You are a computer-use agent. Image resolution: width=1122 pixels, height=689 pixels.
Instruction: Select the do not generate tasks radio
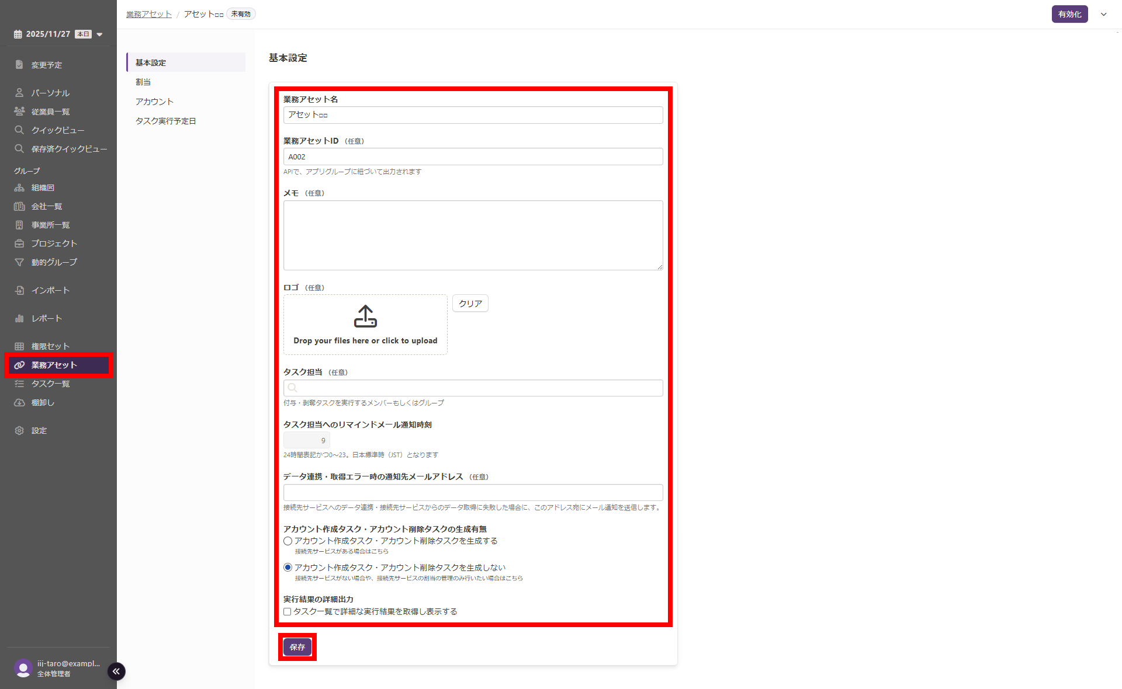[288, 568]
